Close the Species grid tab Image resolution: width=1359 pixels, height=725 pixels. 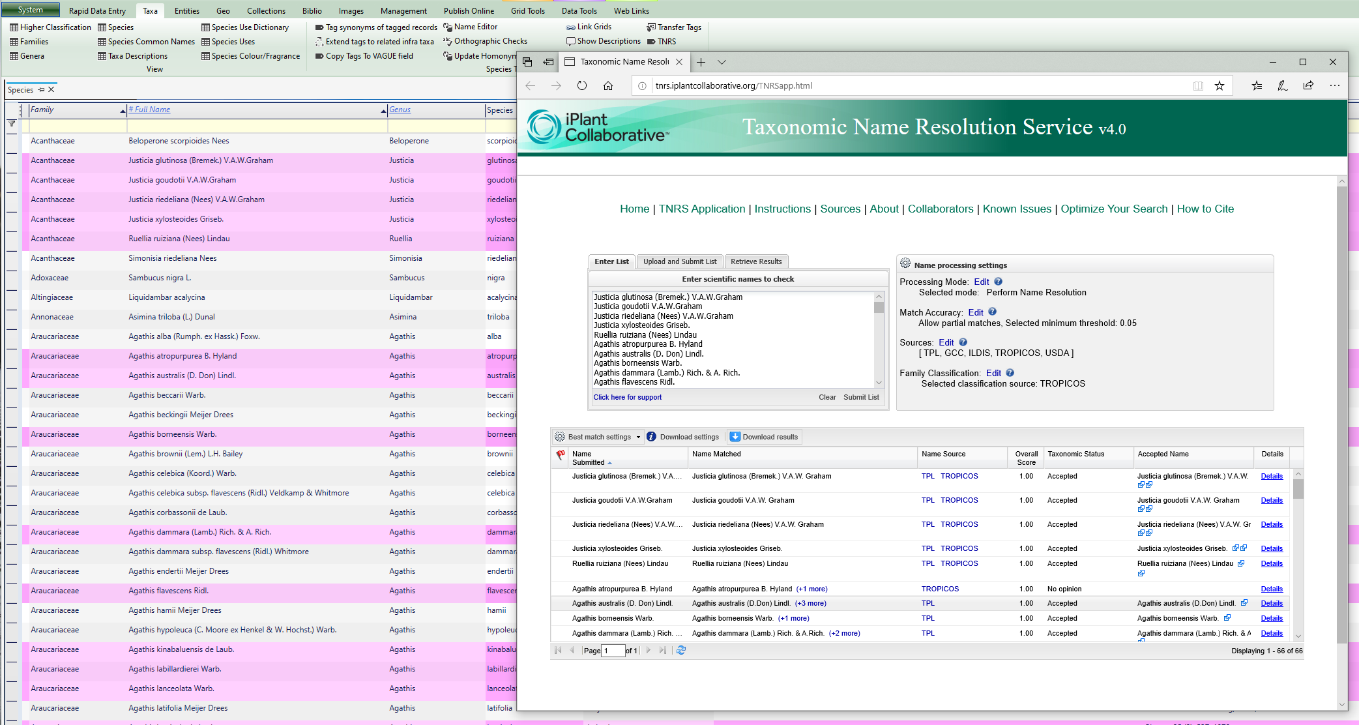(x=51, y=90)
